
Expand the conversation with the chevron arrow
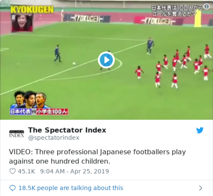[201, 188]
